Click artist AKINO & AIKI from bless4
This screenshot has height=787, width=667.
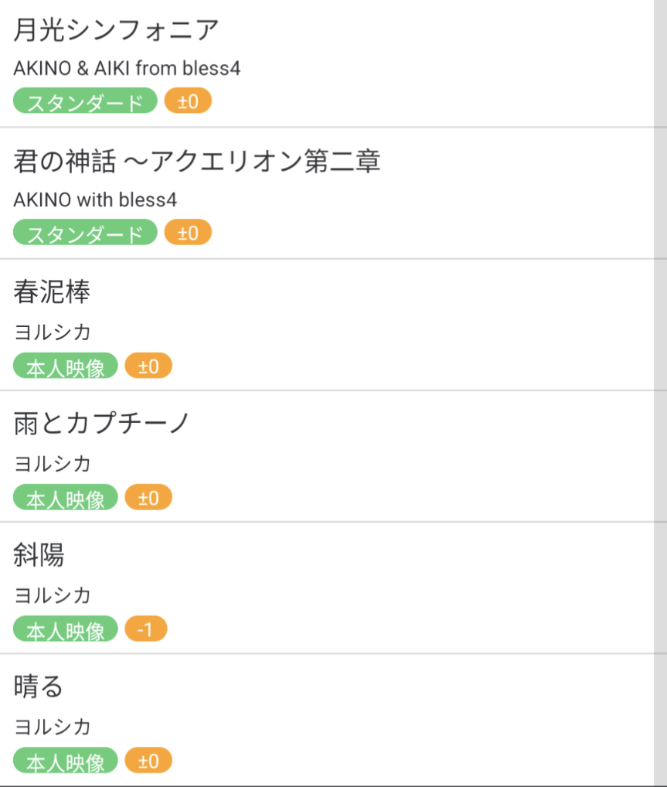[x=127, y=69]
